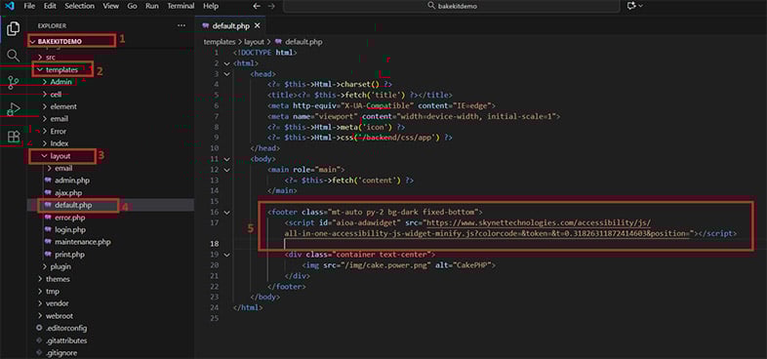Screen dimensions: 767x359
Task: Open the Run and Debug view
Action: (14, 109)
